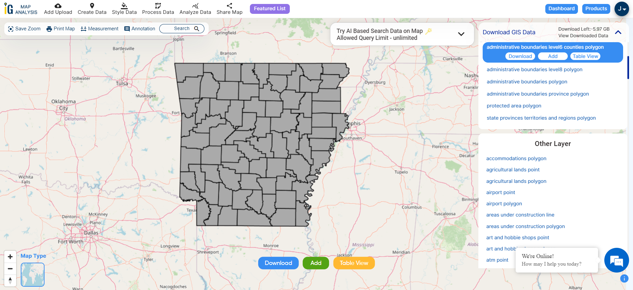Click the Map Type thumbnail
Screen dimensions: 633x290
pos(33,275)
